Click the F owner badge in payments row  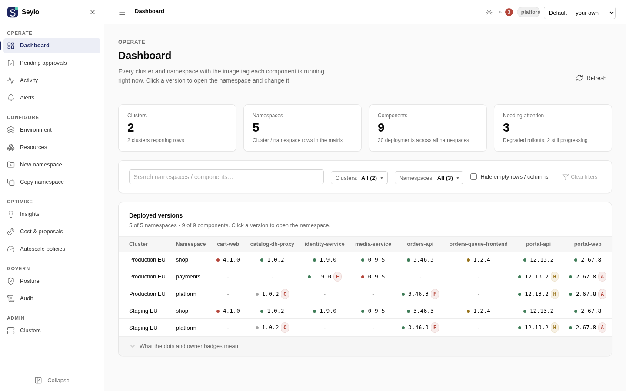(338, 277)
